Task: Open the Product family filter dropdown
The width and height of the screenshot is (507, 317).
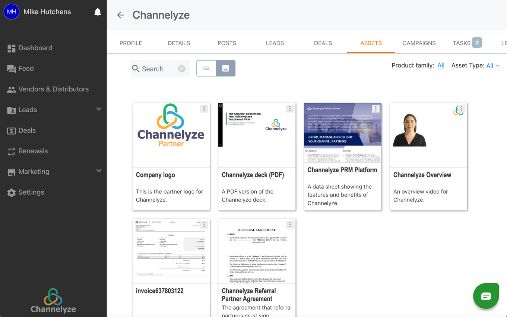Action: [x=441, y=65]
